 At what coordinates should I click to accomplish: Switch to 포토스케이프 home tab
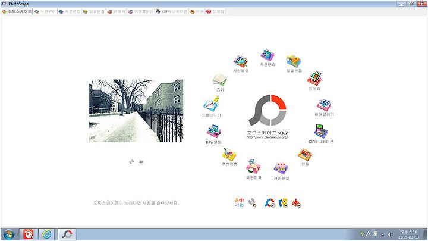coord(17,11)
